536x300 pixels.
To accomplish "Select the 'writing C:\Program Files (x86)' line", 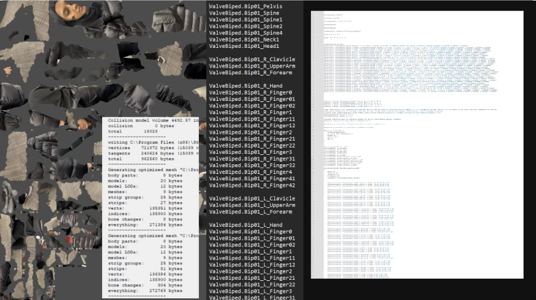I will (153, 142).
